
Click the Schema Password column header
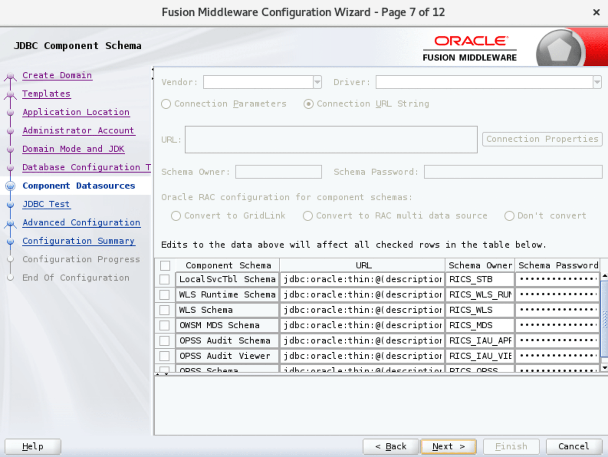point(558,265)
